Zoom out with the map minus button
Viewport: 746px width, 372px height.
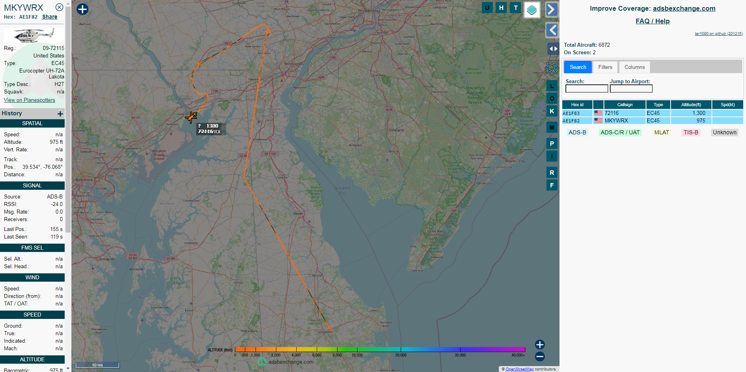tap(540, 356)
